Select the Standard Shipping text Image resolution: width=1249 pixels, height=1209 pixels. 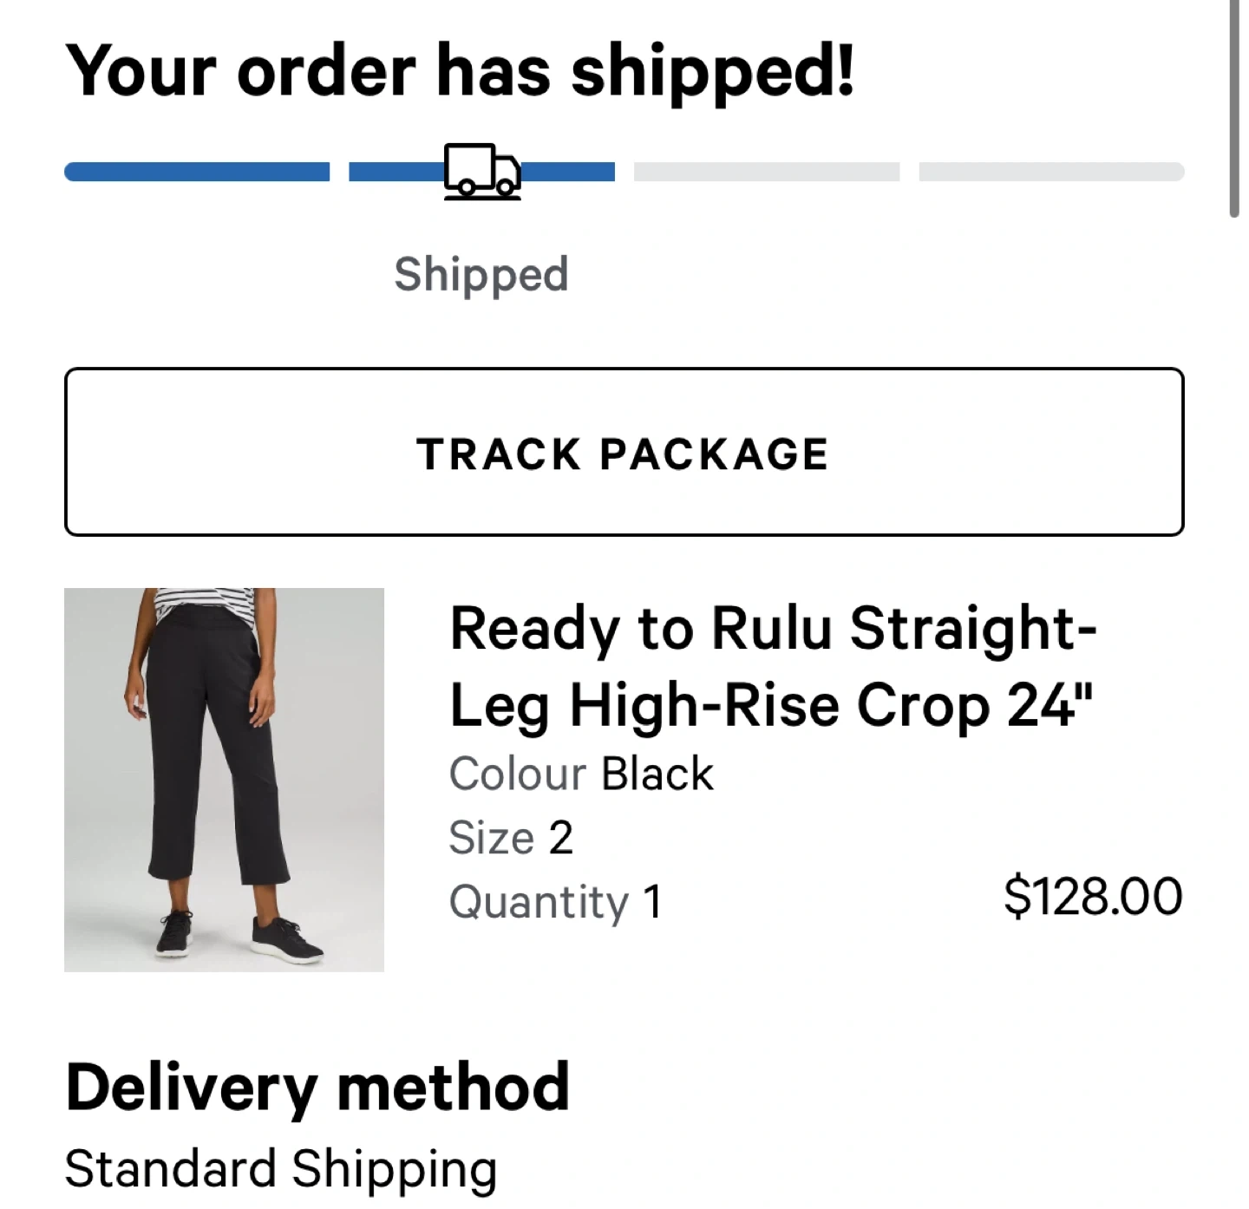pos(281,1168)
